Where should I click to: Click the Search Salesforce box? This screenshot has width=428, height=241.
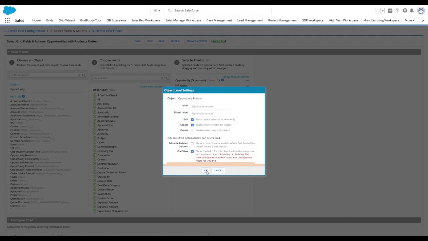(x=218, y=11)
